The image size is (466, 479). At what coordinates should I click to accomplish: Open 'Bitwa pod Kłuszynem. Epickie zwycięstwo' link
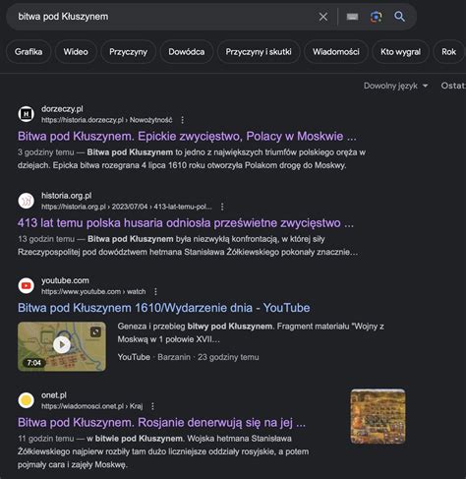click(187, 136)
